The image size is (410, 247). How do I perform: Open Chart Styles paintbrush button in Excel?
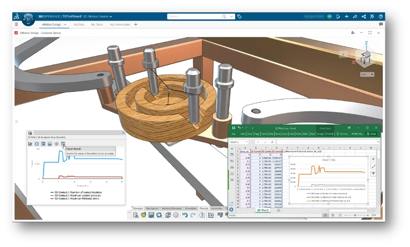[373, 166]
